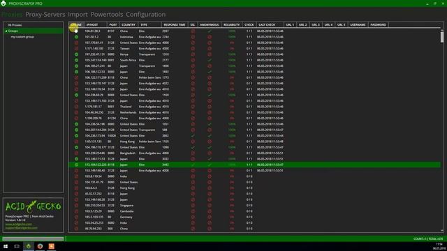Switch to the Proxy-Servers tab
The image size is (447, 251).
click(x=45, y=14)
